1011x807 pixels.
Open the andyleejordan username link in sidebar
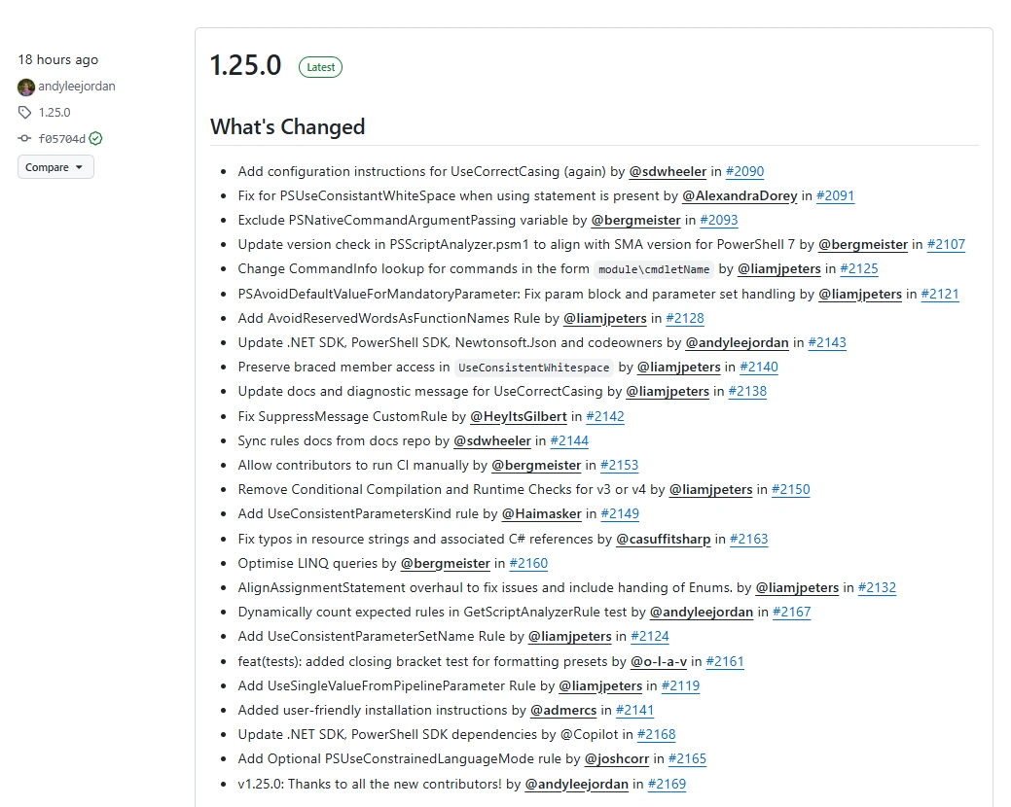point(77,87)
